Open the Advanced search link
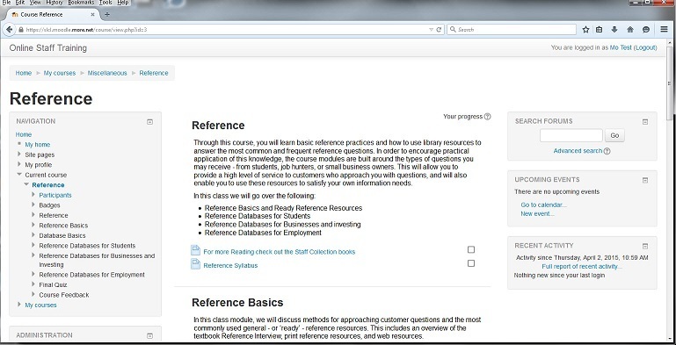676x345 pixels. coord(578,151)
